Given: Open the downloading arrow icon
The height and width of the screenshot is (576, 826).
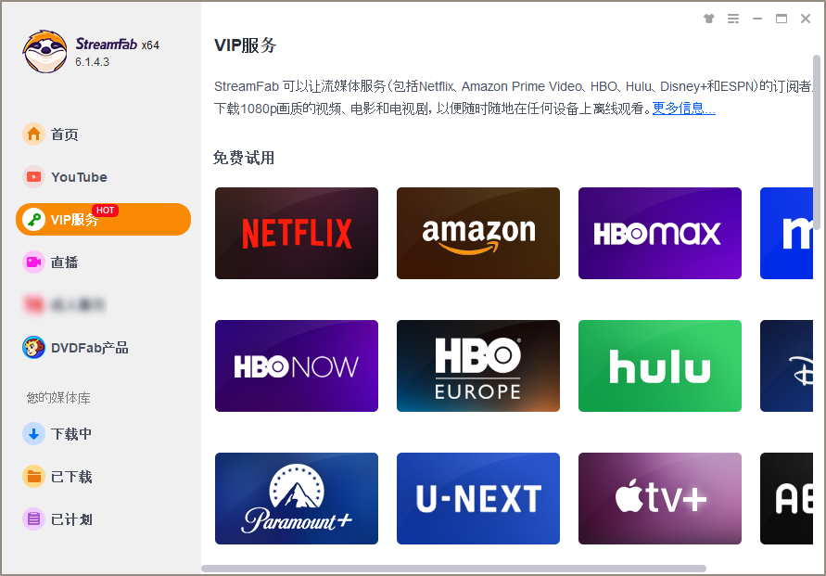Looking at the screenshot, I should tap(33, 434).
